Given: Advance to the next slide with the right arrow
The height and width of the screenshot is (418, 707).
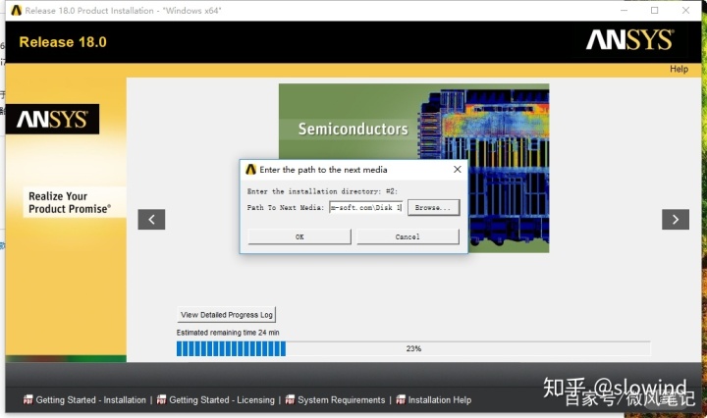Looking at the screenshot, I should pyautogui.click(x=675, y=220).
